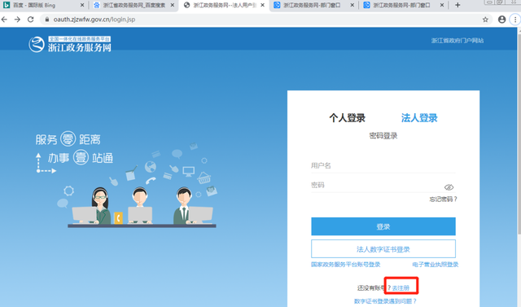Select the 个人登录 tab
Screen dimensions: 521x307
(x=348, y=118)
